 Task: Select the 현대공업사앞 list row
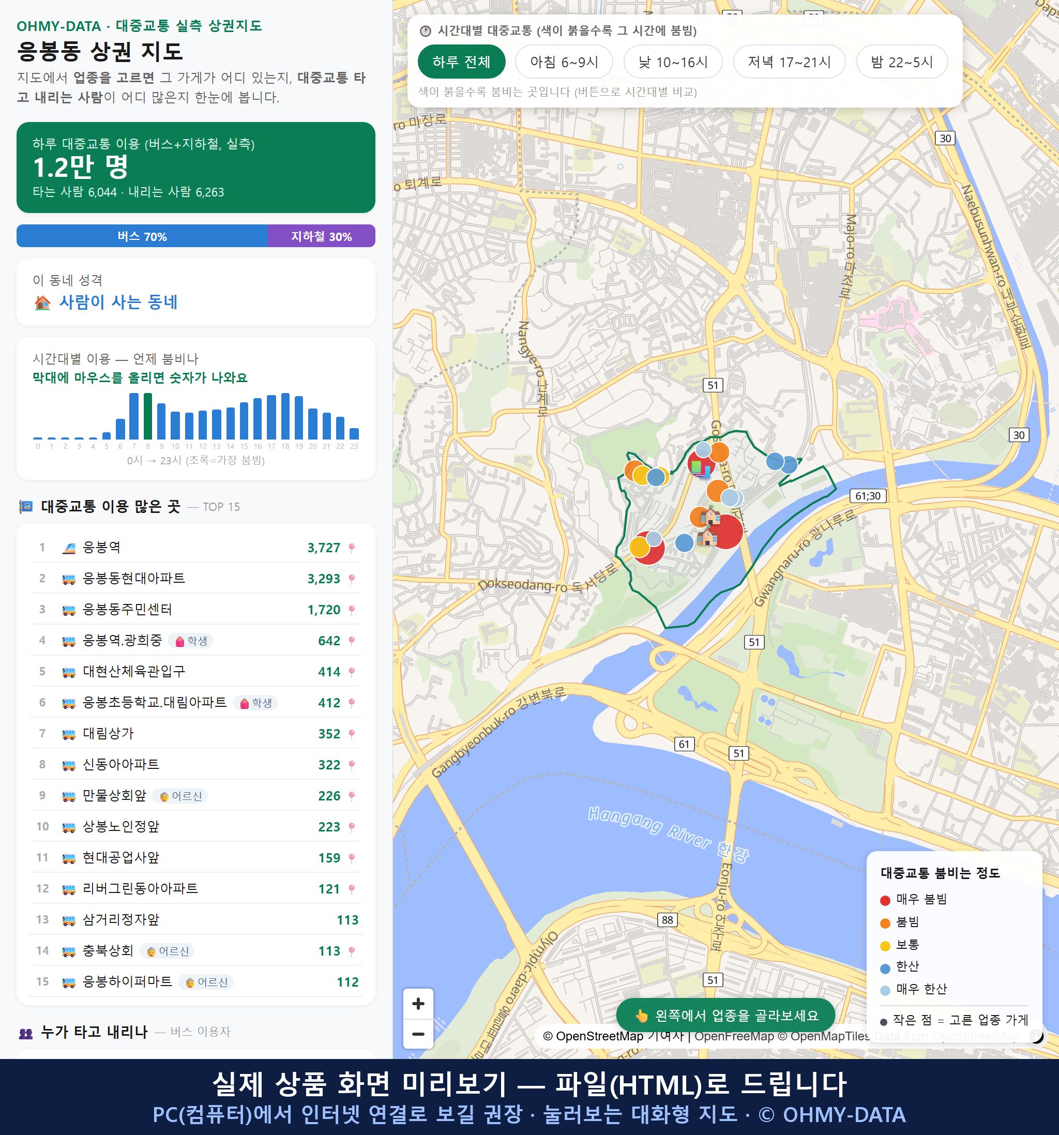pos(196,858)
